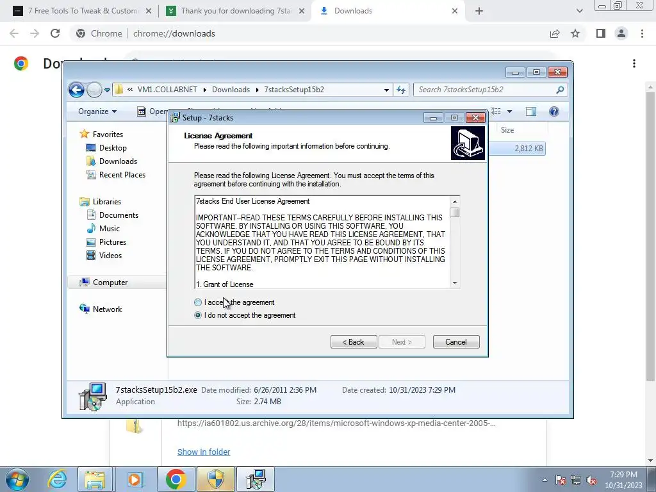Close the '7 Free Tools' Chrome tab
656x492 pixels.
pyautogui.click(x=149, y=12)
